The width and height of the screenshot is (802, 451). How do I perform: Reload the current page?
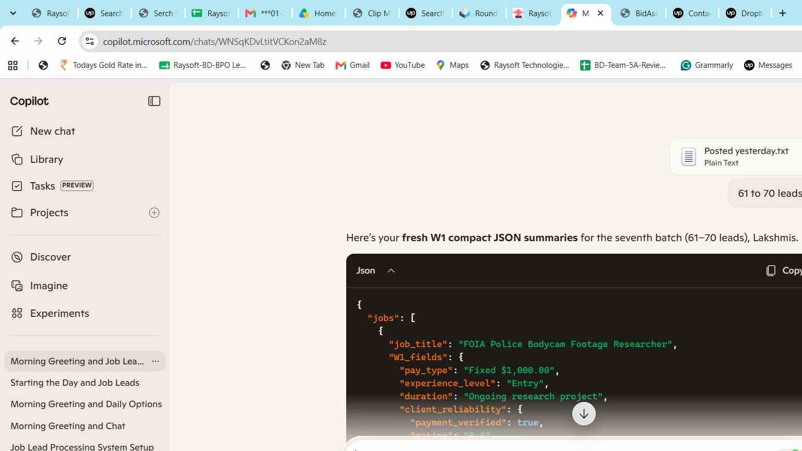coord(62,41)
